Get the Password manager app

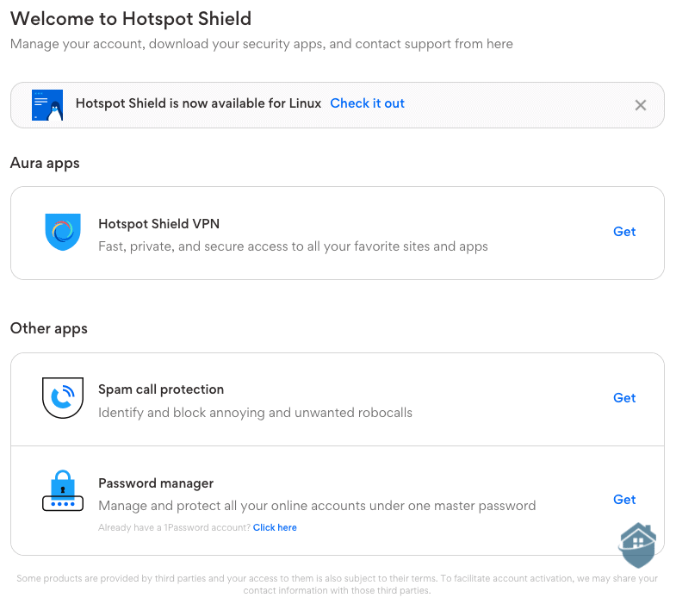click(x=624, y=500)
